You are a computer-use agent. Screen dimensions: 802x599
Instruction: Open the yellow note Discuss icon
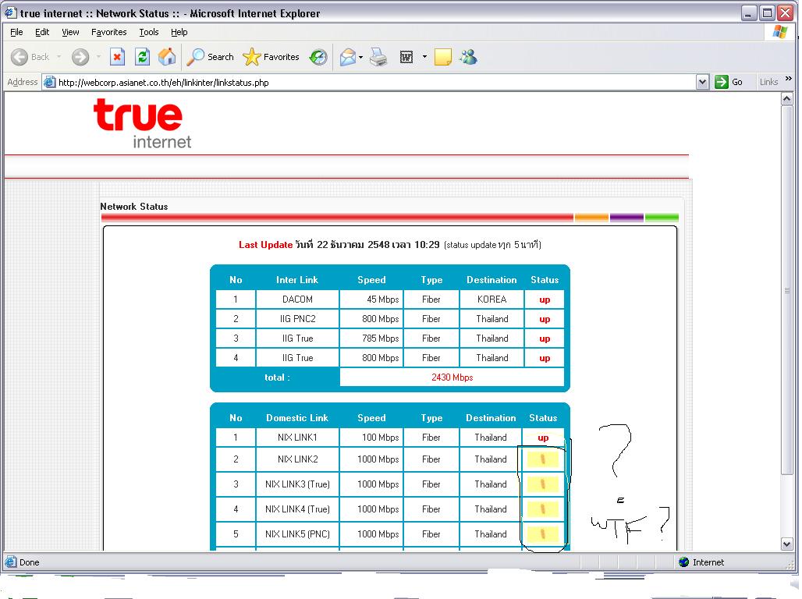[x=443, y=57]
